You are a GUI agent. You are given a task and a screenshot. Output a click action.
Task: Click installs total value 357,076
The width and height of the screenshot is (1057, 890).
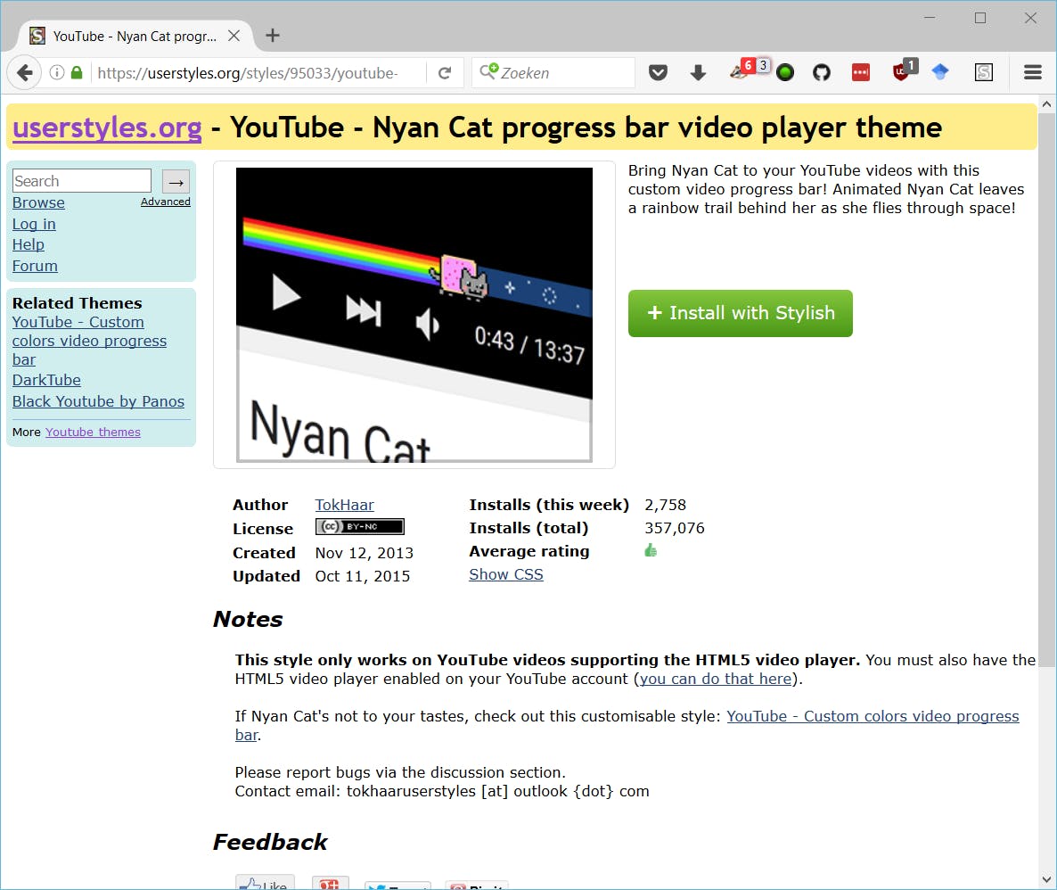click(x=674, y=528)
